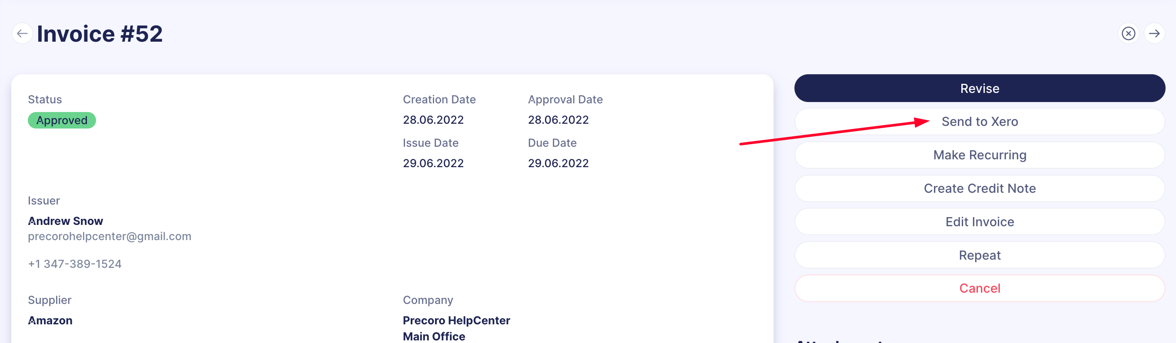Send invoice to Xero
The image size is (1176, 343).
979,121
